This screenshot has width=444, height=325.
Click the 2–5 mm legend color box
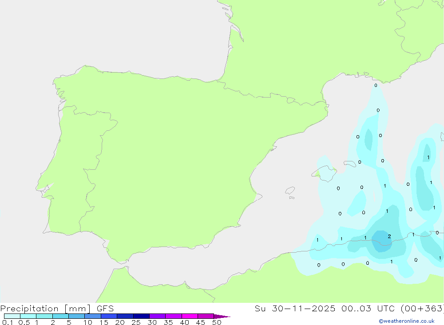(x=60, y=316)
